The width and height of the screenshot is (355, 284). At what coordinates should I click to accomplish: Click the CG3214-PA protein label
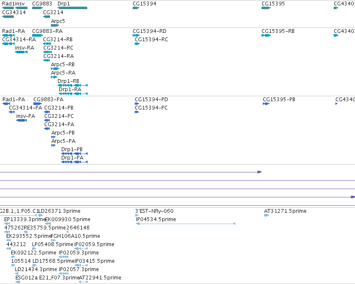(x=59, y=124)
